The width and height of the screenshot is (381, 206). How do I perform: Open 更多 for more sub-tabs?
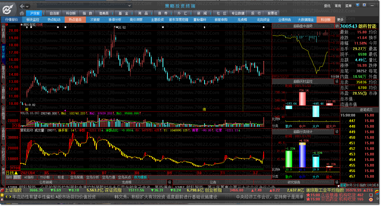(340, 20)
